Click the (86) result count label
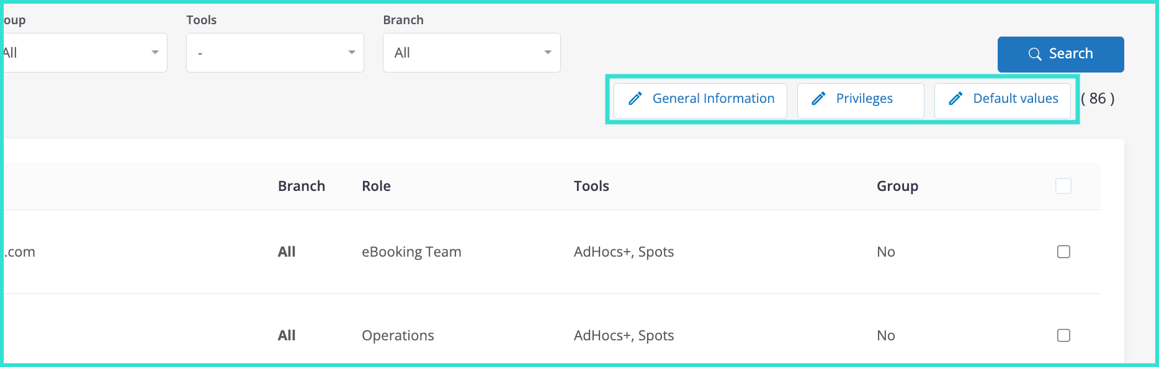This screenshot has width=1159, height=367. (x=1097, y=99)
